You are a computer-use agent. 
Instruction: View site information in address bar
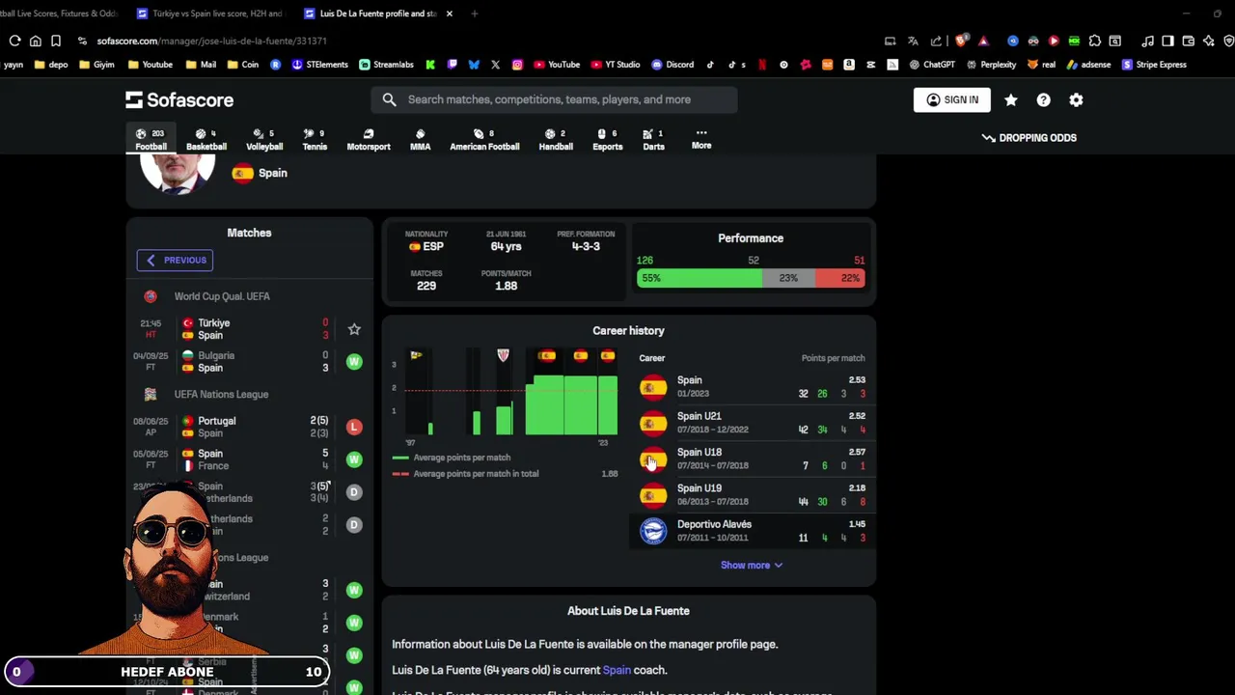tap(82, 41)
